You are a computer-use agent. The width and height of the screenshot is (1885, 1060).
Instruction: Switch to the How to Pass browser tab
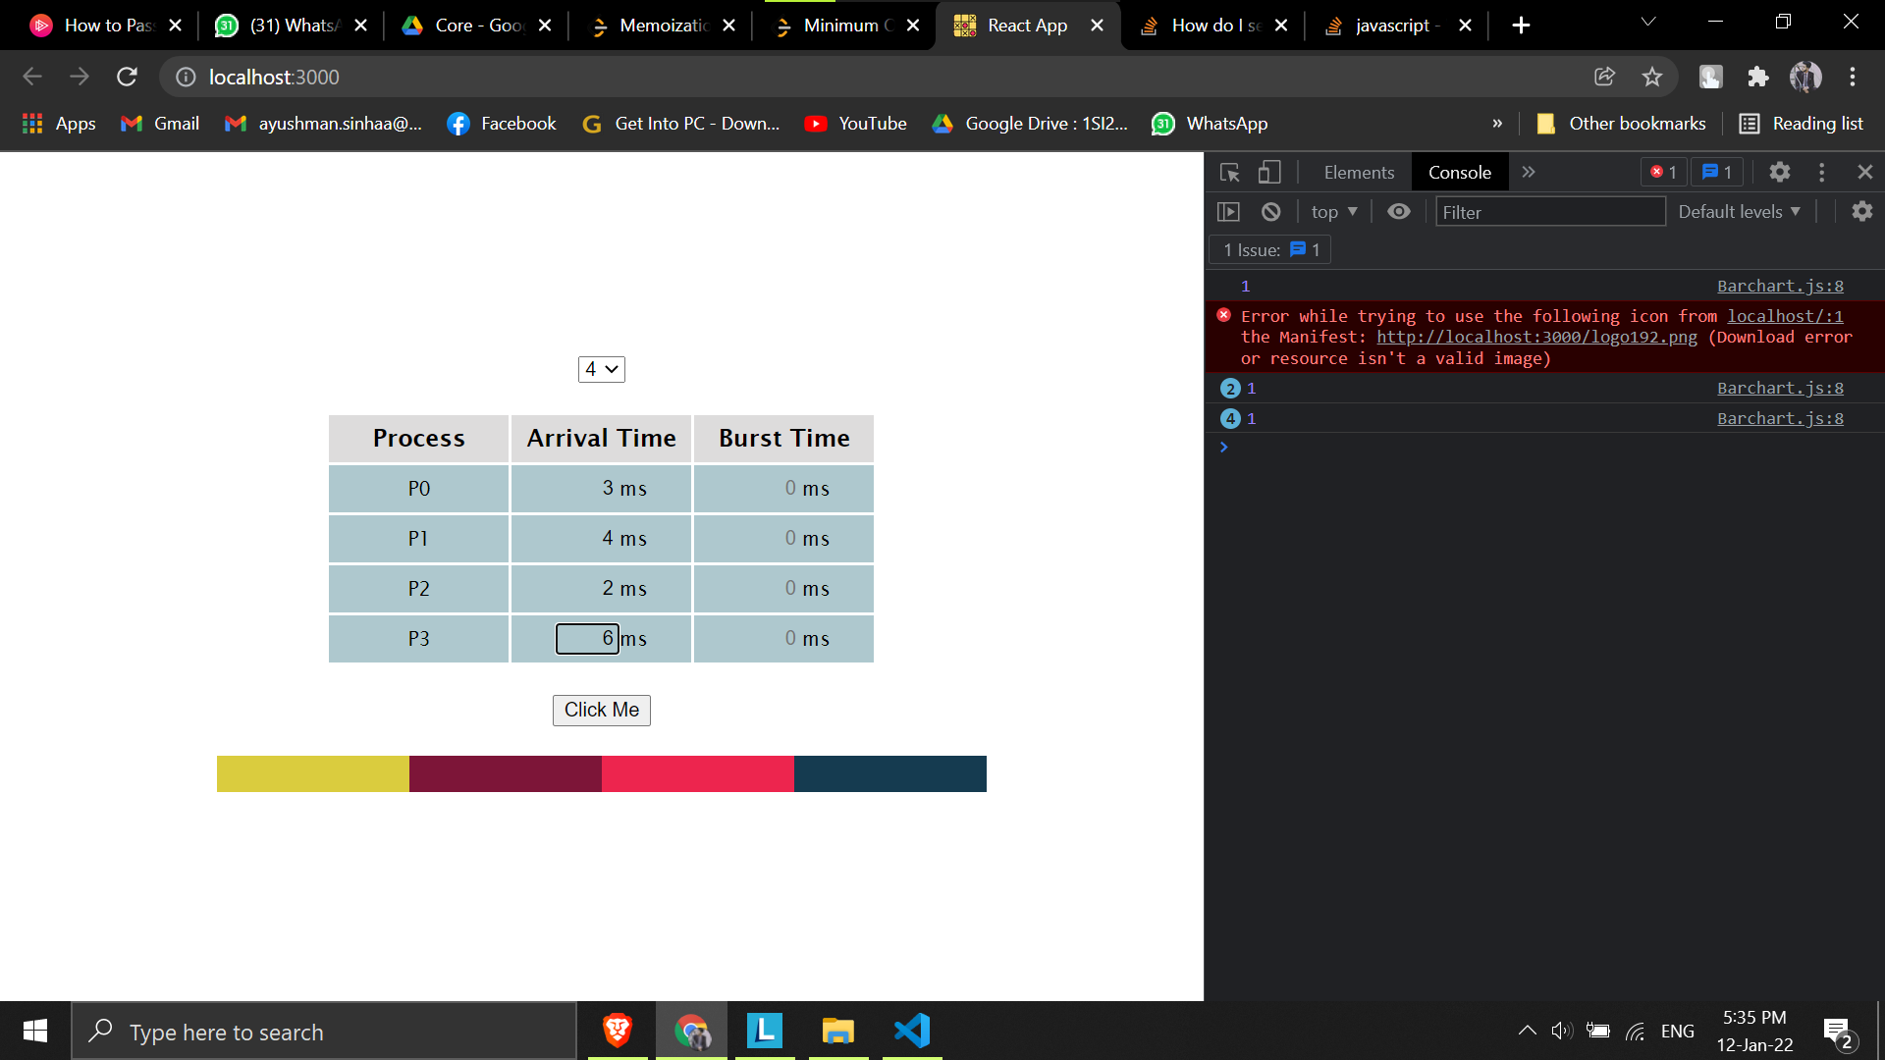tap(107, 26)
